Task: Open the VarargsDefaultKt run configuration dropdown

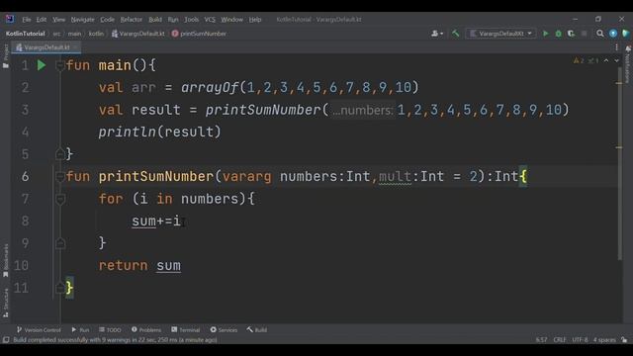Action: [501, 34]
